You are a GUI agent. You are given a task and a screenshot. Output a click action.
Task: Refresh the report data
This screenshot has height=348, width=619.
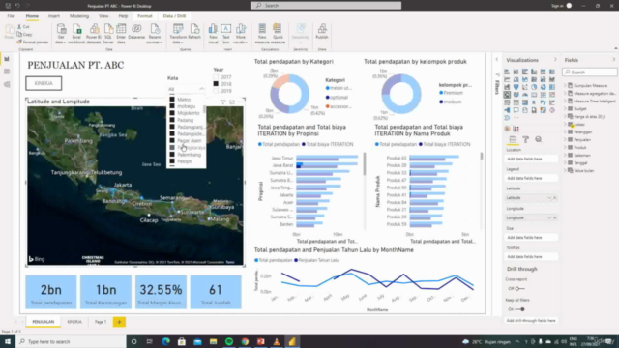tap(194, 32)
